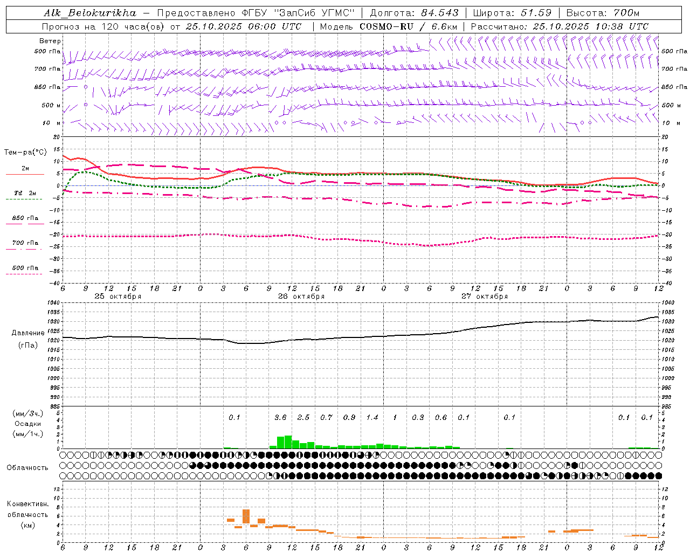Click the Alk_Belokurikha station title
The width and height of the screenshot is (690, 552).
(x=90, y=12)
